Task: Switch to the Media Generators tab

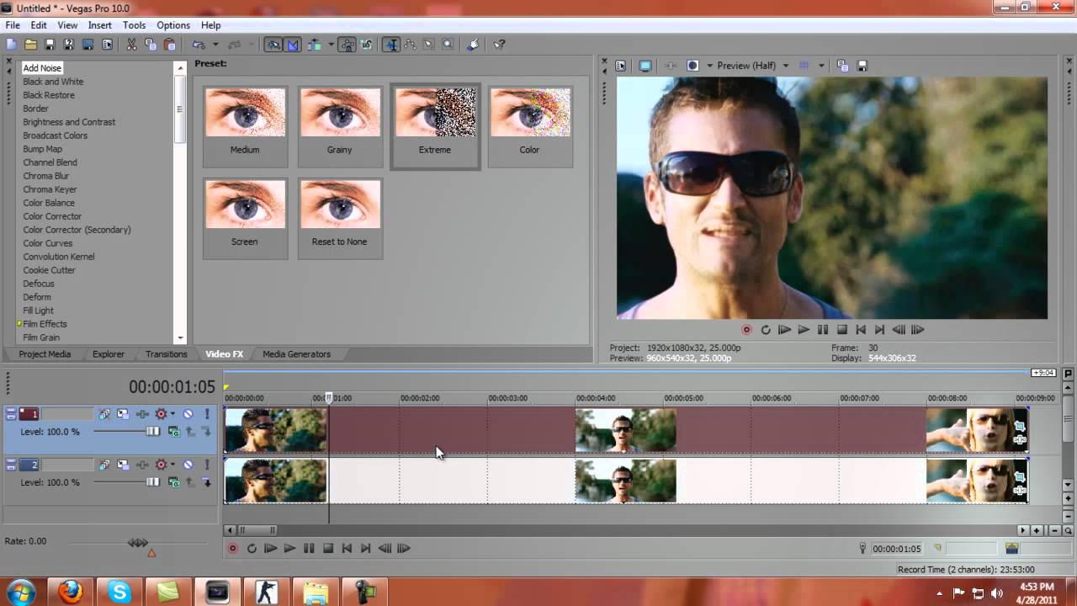Action: point(296,354)
